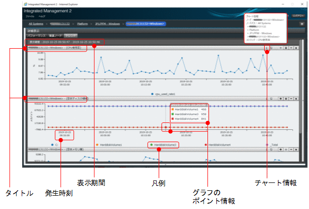Click the display period text 表示期間
The width and height of the screenshot is (309, 209).
click(65, 42)
